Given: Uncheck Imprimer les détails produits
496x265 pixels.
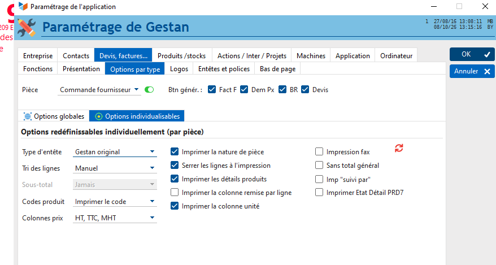Looking at the screenshot, I should pyautogui.click(x=175, y=179).
